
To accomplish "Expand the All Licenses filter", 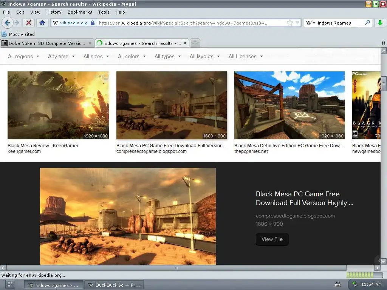I will (246, 57).
